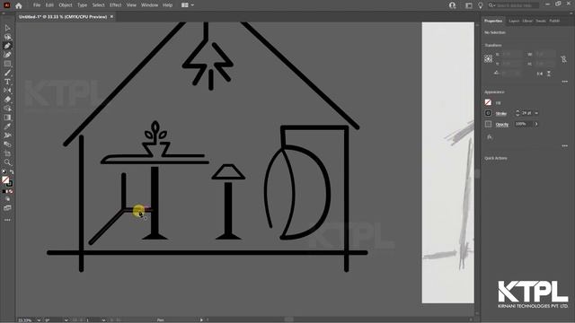Toggle constrain width and height proportions
The image size is (575, 323).
click(563, 58)
